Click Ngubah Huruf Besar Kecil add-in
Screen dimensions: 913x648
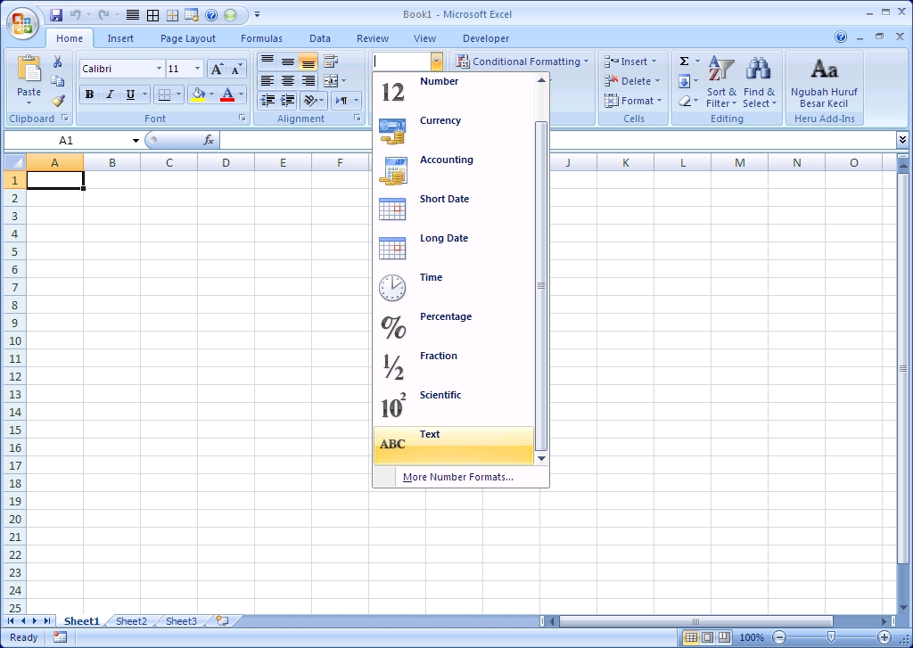click(823, 81)
